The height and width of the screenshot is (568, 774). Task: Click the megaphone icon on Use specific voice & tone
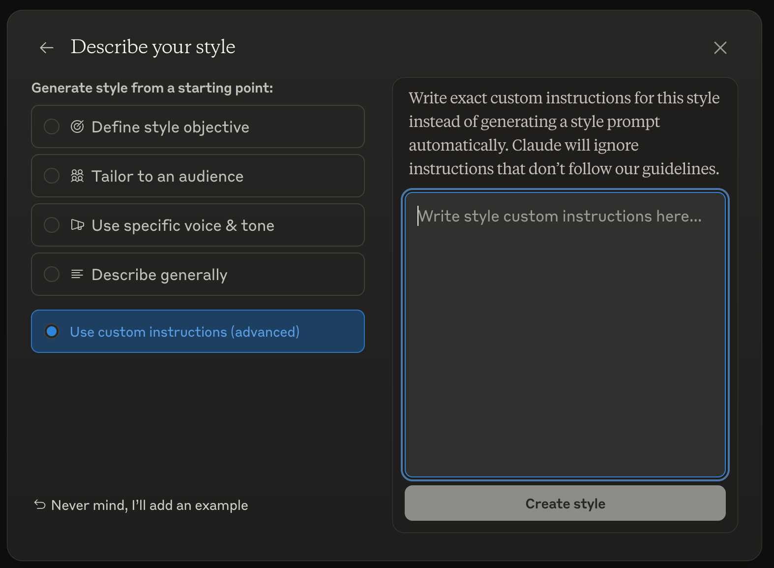pos(77,225)
